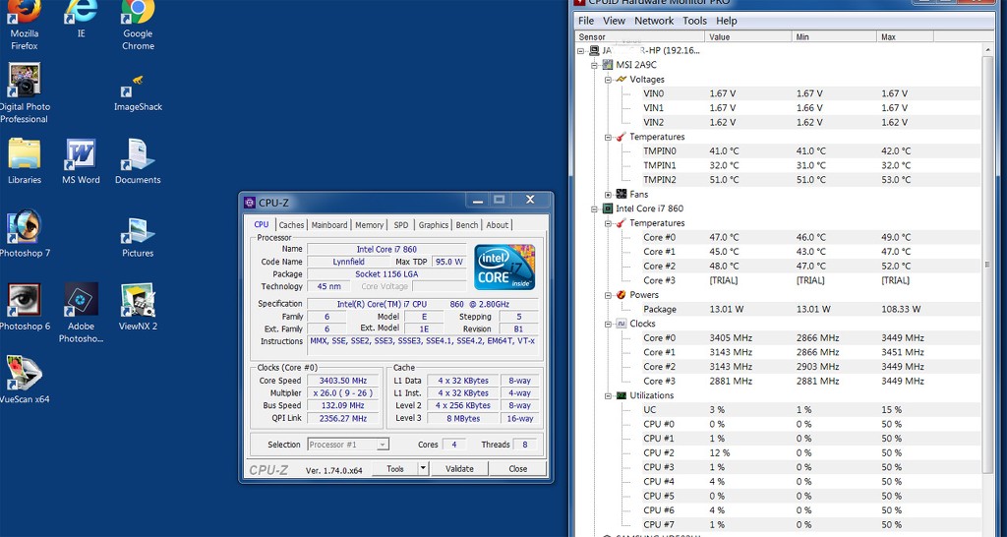This screenshot has width=1007, height=537.
Task: Select the Libraries folder icon on desktop
Action: coord(24,155)
